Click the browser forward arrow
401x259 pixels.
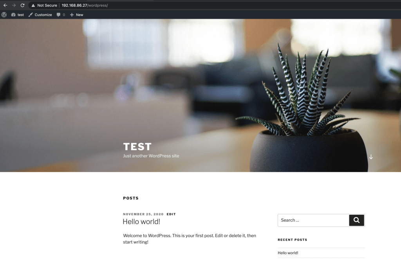point(14,5)
